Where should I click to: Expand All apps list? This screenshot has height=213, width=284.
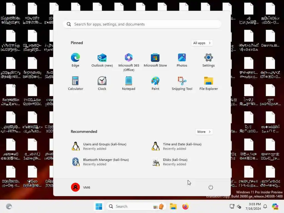[202, 43]
